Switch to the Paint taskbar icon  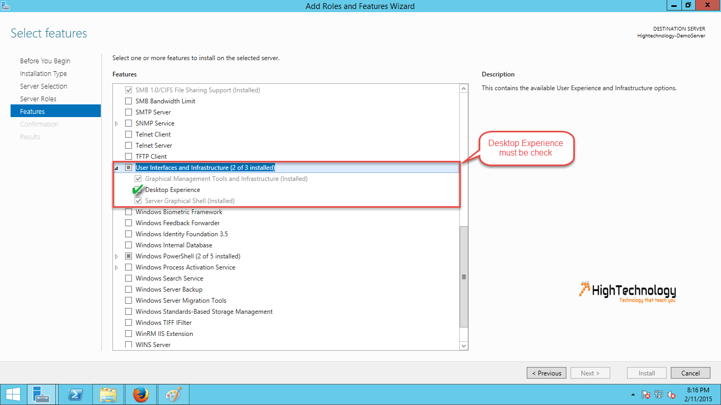tap(173, 394)
